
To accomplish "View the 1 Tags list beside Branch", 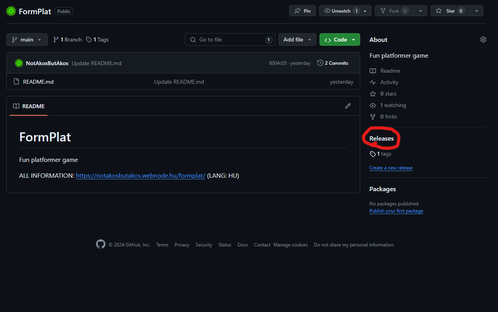I will [x=98, y=39].
